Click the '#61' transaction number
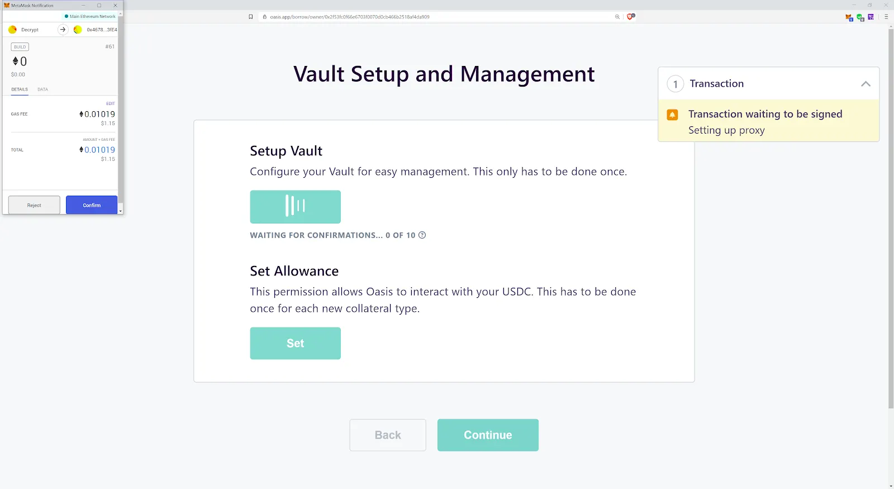The image size is (894, 489). (x=110, y=47)
